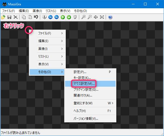The height and width of the screenshot is (136, 164).
Task: Select その他(O) in the context menu
Action: (x=47, y=72)
